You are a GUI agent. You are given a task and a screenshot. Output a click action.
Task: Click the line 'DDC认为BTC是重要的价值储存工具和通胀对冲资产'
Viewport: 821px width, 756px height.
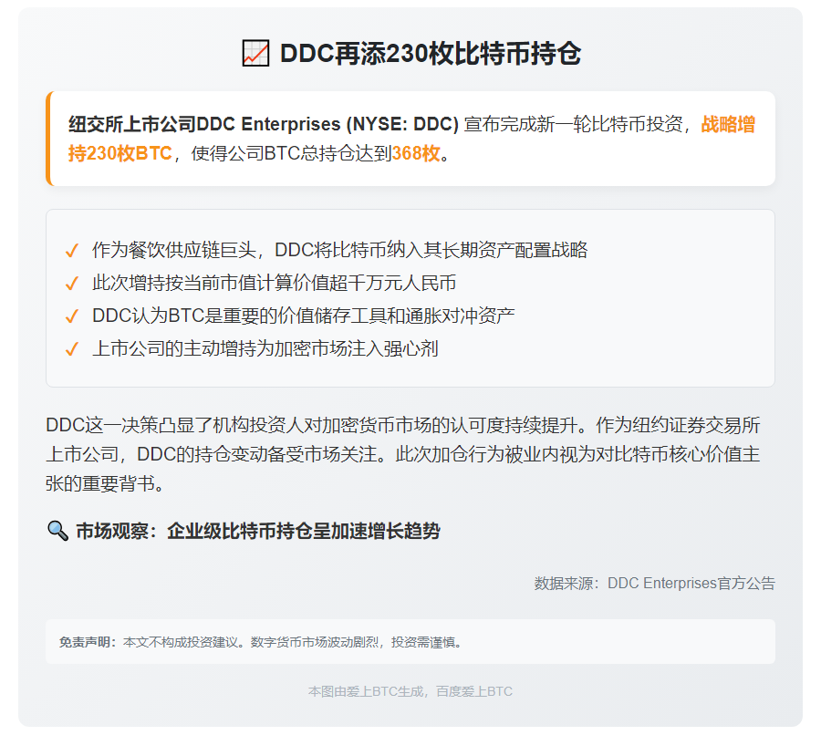[x=303, y=316]
